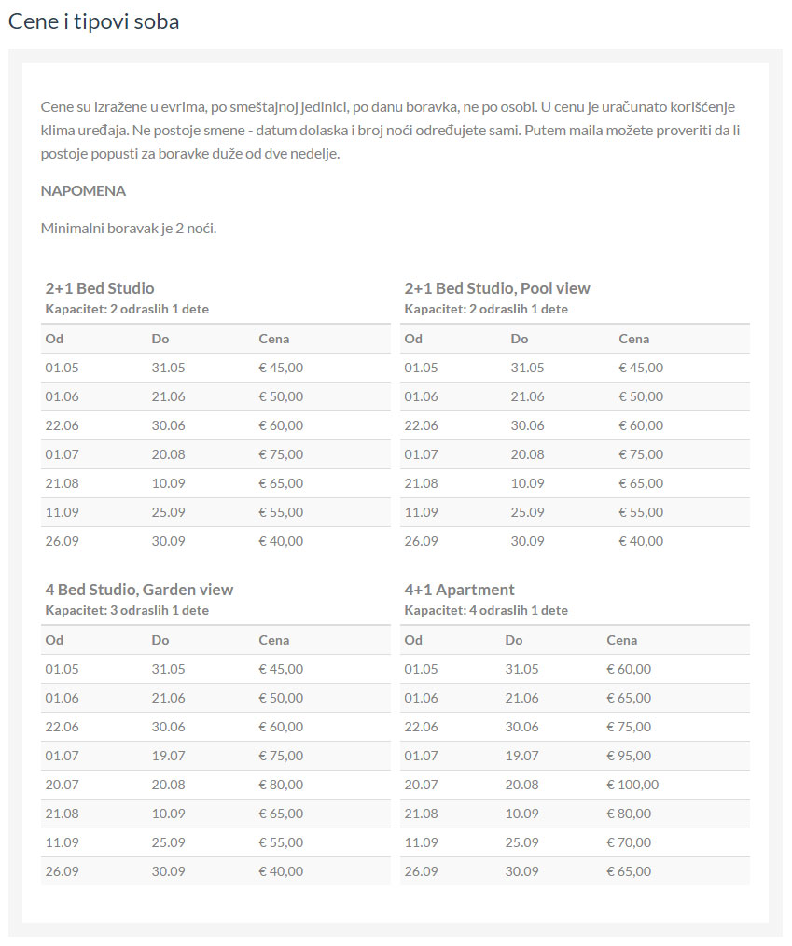Select the "4 Bed Studio, Garden view" title
792x946 pixels.
139,590
